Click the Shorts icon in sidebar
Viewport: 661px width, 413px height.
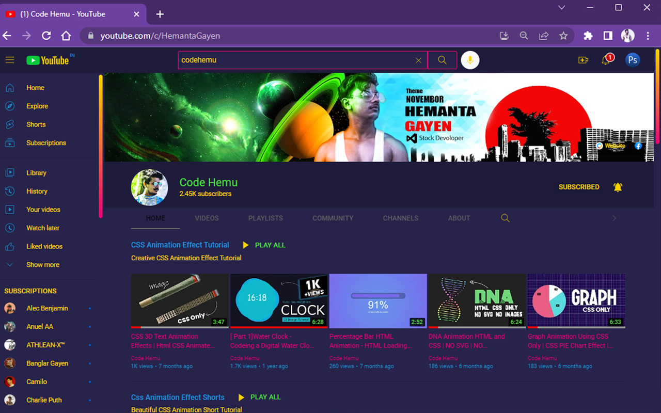tap(10, 124)
